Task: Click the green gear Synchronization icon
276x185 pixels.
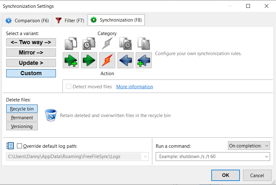Action: click(x=94, y=20)
